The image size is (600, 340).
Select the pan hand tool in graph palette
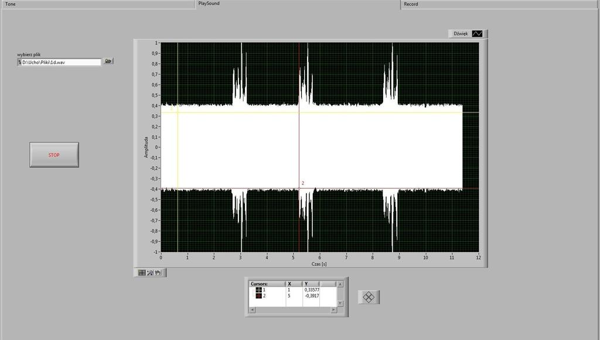(x=158, y=273)
